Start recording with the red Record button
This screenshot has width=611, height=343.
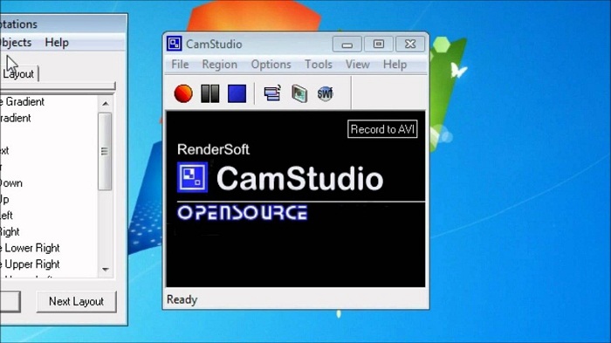[183, 93]
